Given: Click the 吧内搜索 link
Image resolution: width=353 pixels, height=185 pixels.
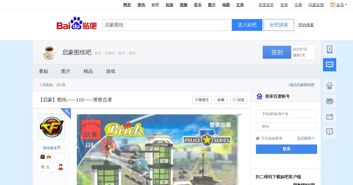Looking at the screenshot, I should pyautogui.click(x=306, y=25).
